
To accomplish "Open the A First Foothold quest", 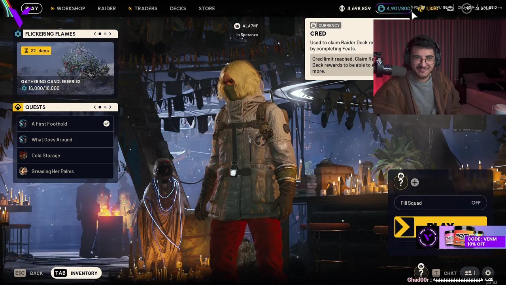I will (65, 124).
